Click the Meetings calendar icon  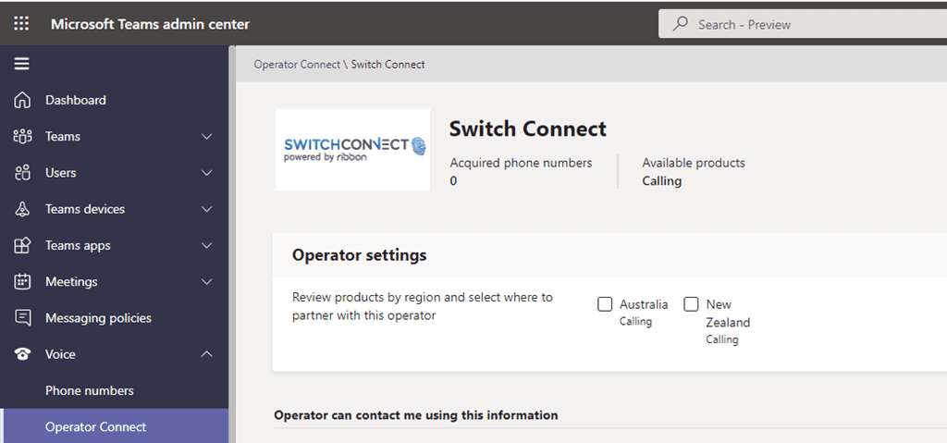tap(23, 282)
